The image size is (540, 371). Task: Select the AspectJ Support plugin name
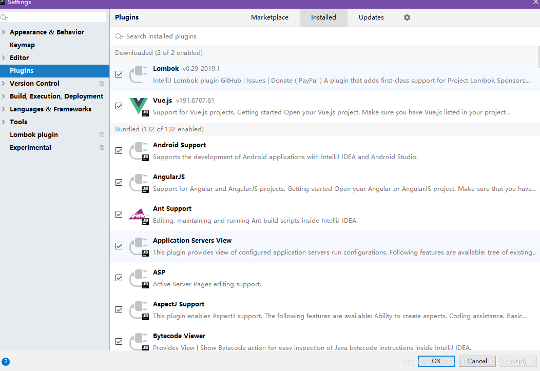[x=179, y=304]
